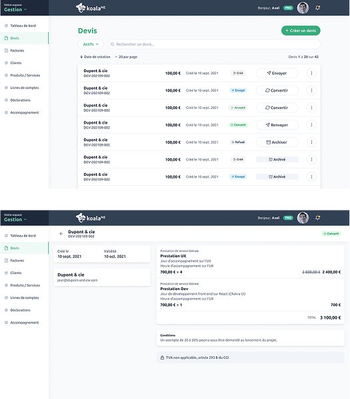The height and width of the screenshot is (399, 350).
Task: Open three-dot menu on the Refusé quote row
Action: pyautogui.click(x=311, y=142)
